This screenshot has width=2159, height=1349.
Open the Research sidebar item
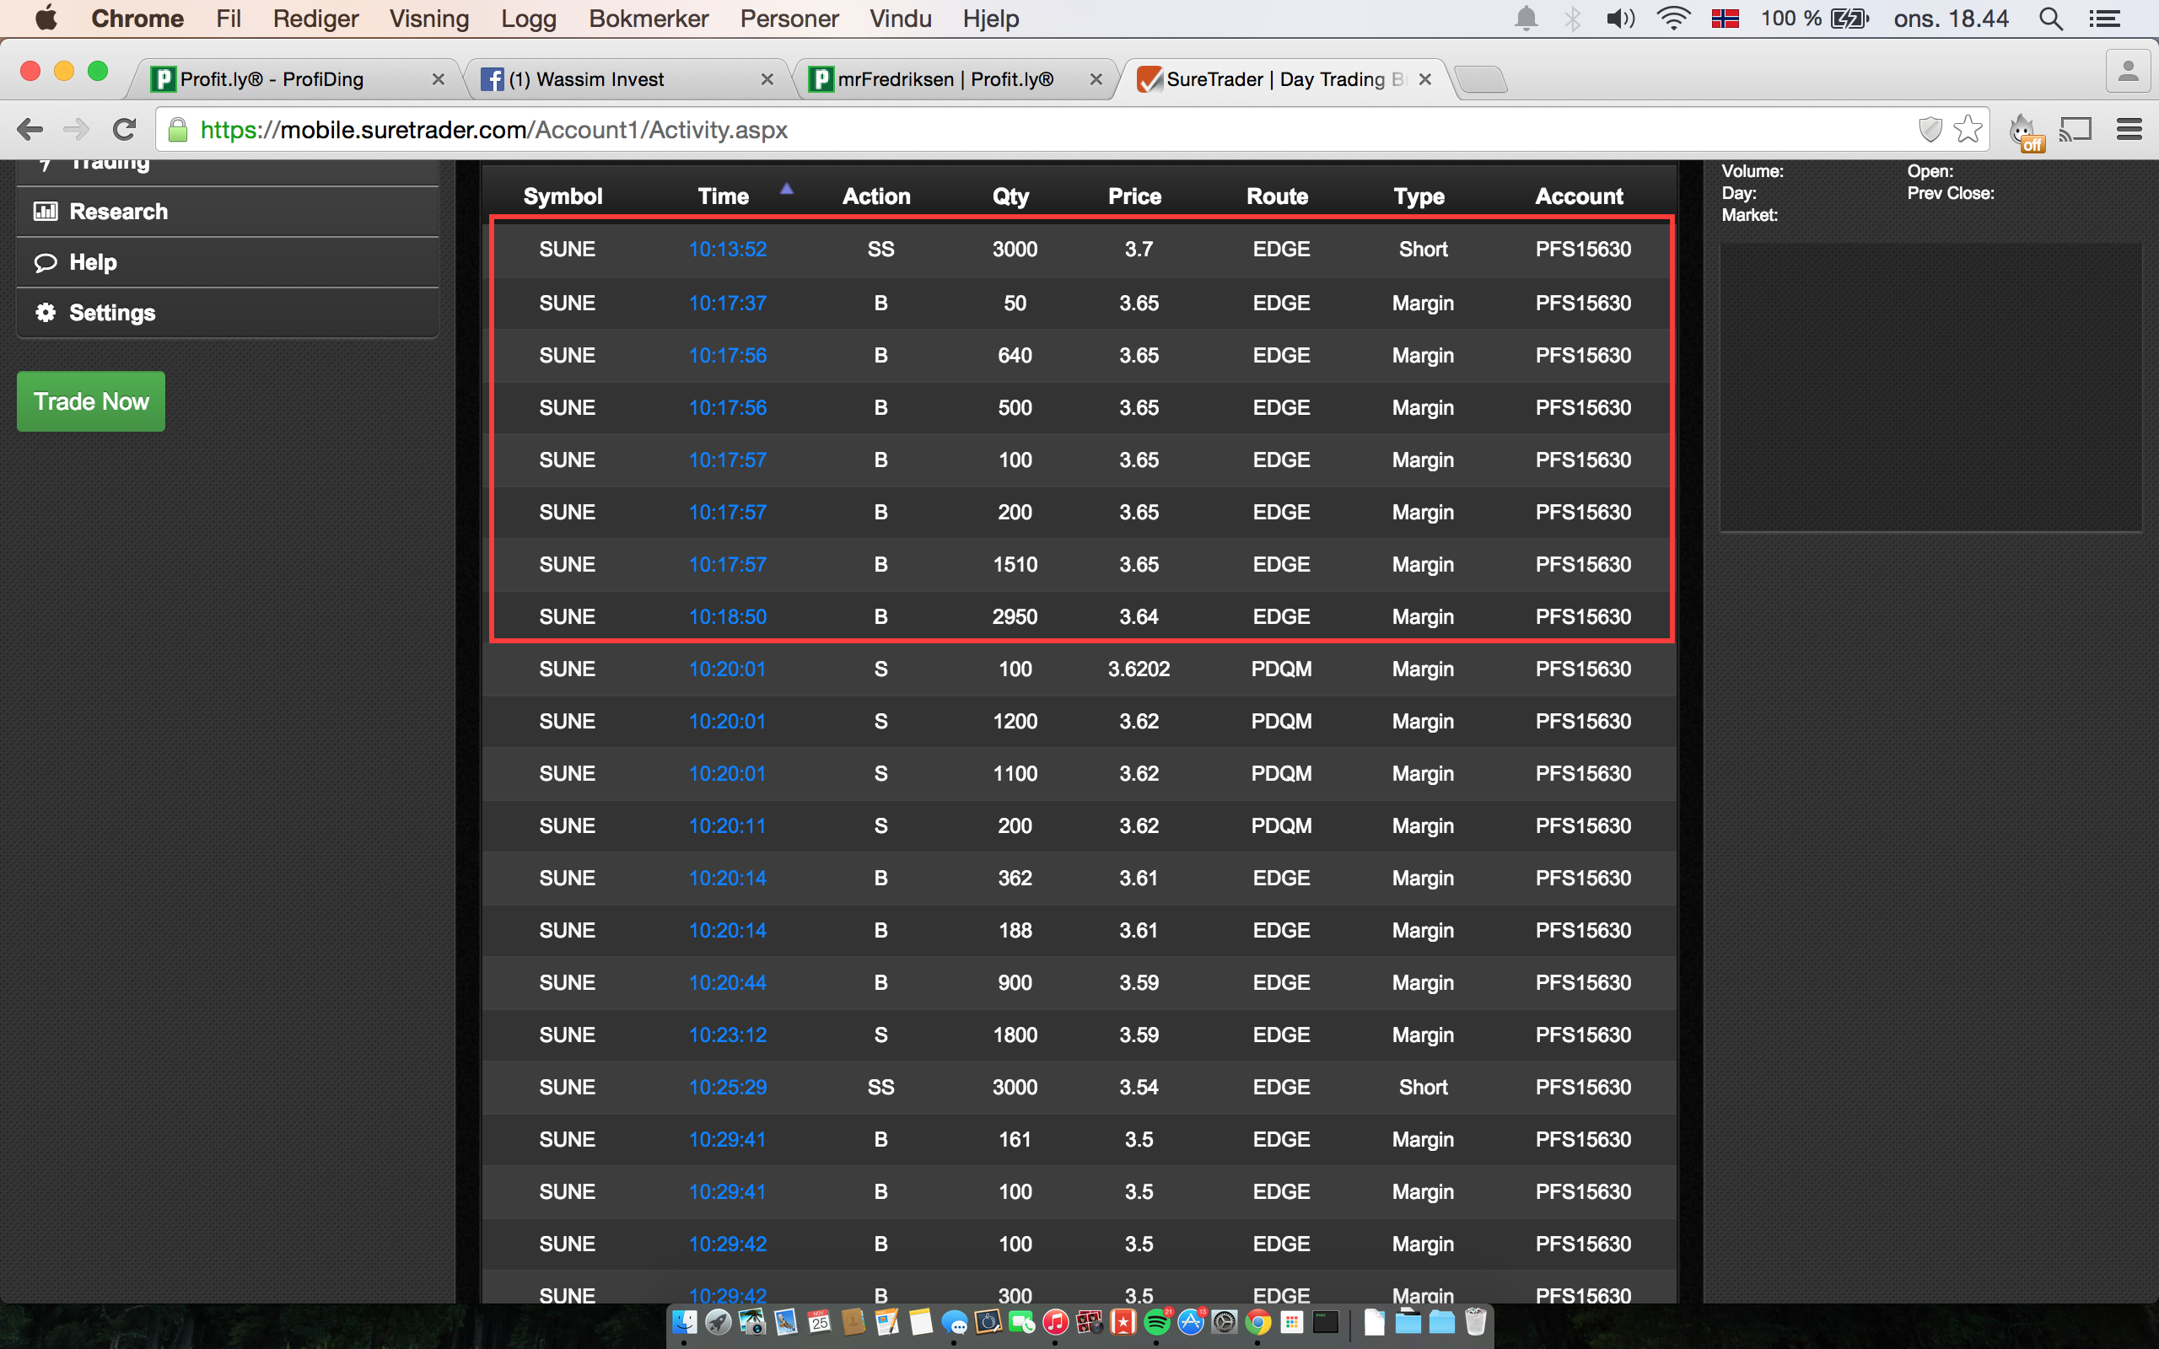pyautogui.click(x=119, y=212)
